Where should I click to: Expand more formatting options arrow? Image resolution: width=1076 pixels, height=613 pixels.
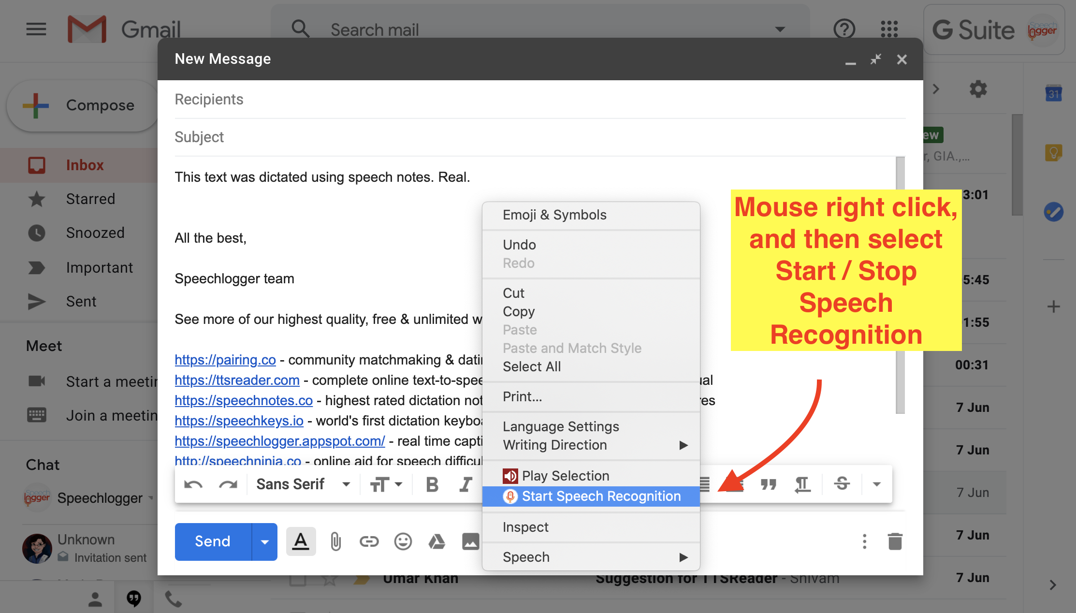click(x=876, y=484)
